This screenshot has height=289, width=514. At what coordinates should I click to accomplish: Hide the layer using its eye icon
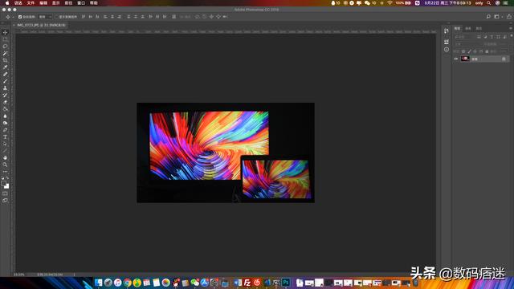coord(456,59)
